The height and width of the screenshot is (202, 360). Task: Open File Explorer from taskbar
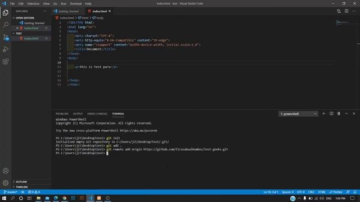pyautogui.click(x=39, y=198)
